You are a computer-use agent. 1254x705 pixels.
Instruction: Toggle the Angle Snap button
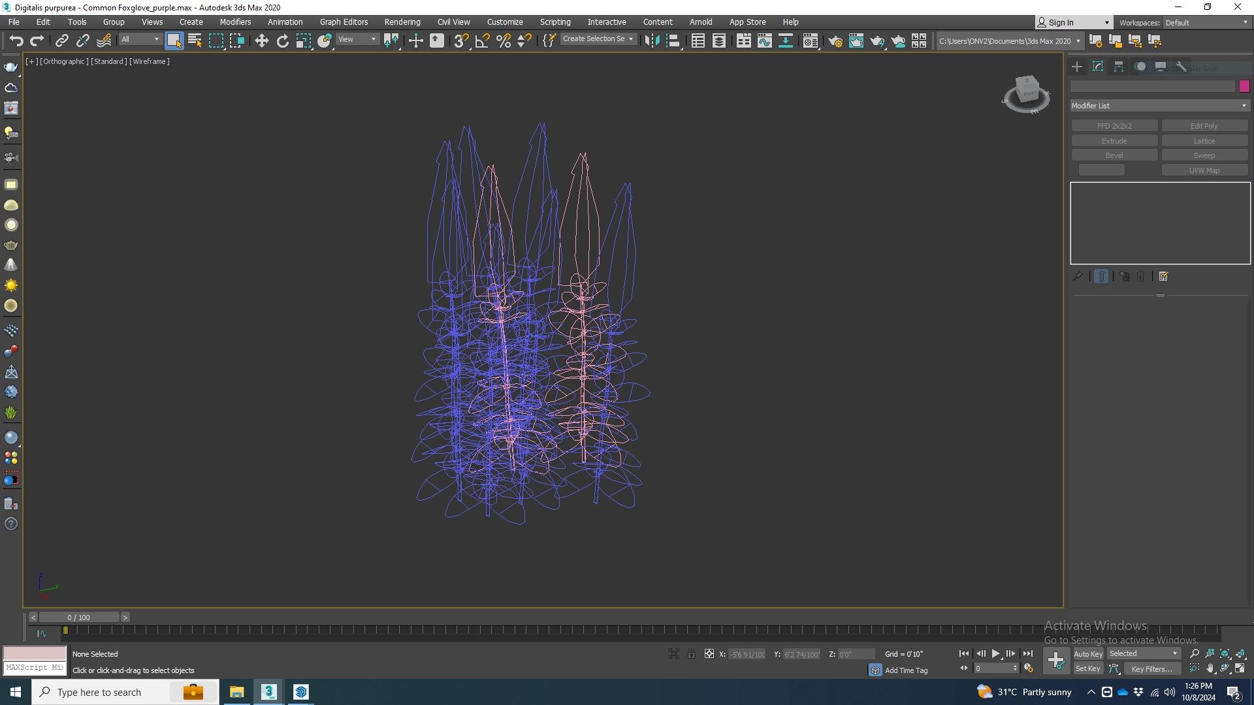click(483, 40)
